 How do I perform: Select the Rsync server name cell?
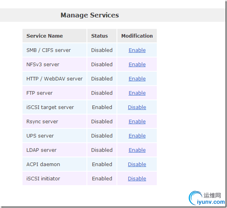pyautogui.click(x=42, y=122)
